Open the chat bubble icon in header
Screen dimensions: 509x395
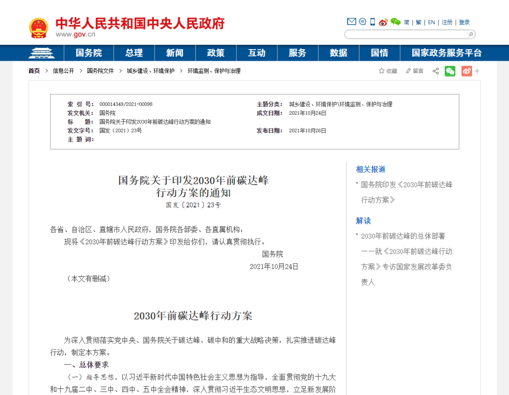click(362, 22)
